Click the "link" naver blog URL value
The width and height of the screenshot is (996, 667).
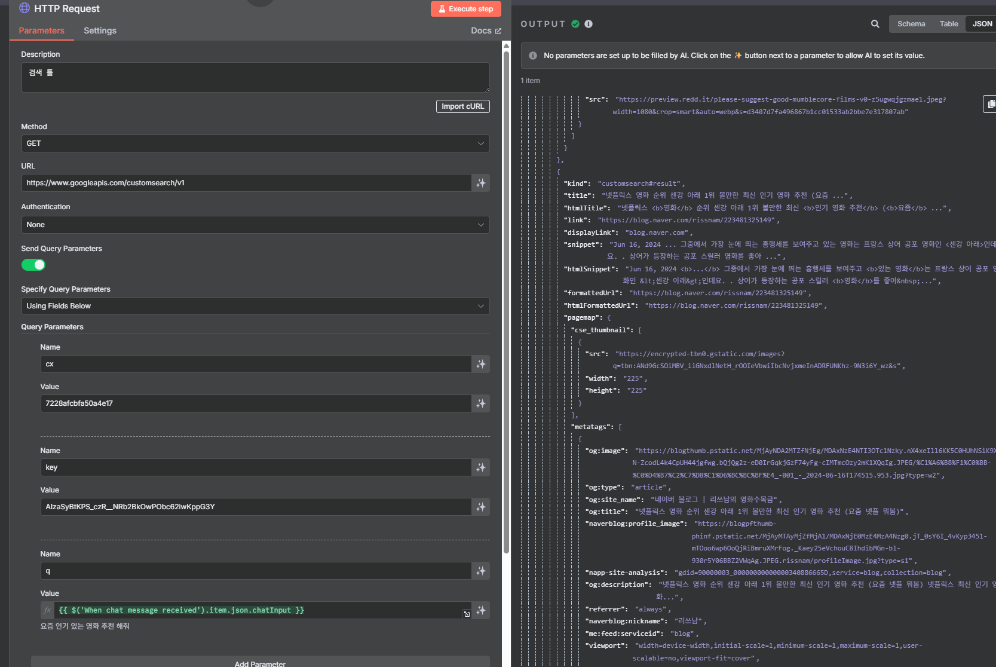(x=687, y=220)
